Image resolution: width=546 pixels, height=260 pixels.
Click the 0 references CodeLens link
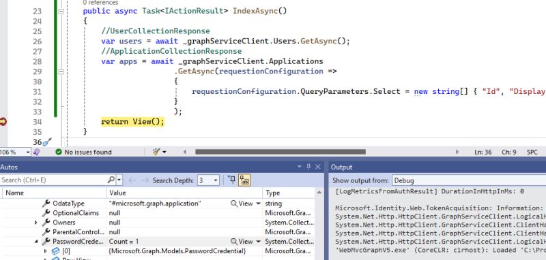(x=100, y=3)
